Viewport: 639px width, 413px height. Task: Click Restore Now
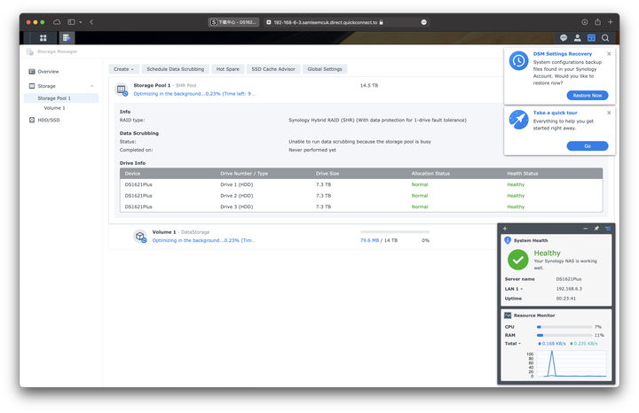click(x=588, y=95)
